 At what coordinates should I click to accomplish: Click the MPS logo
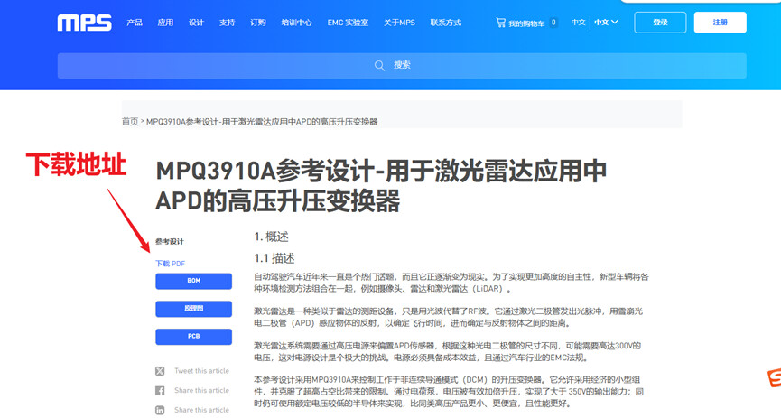[84, 23]
